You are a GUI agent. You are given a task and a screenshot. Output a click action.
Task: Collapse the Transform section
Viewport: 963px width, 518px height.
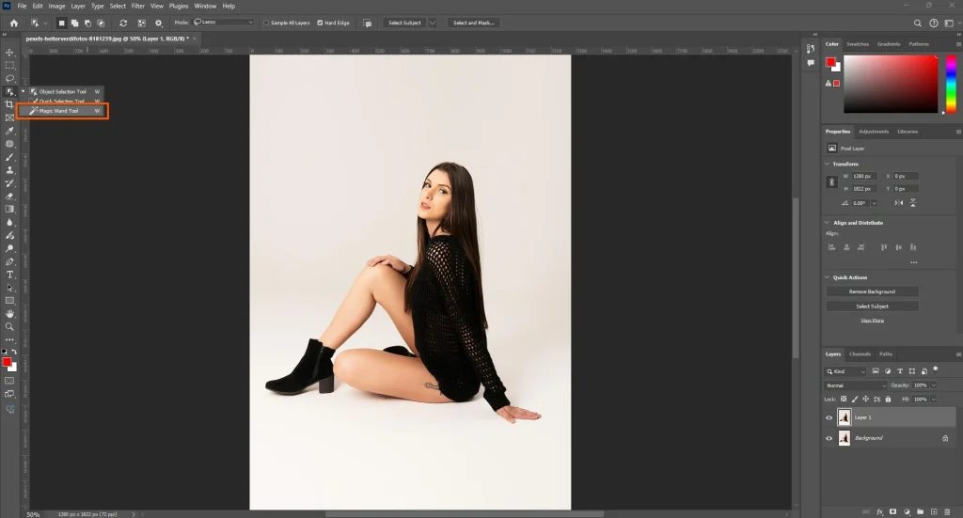tap(828, 164)
